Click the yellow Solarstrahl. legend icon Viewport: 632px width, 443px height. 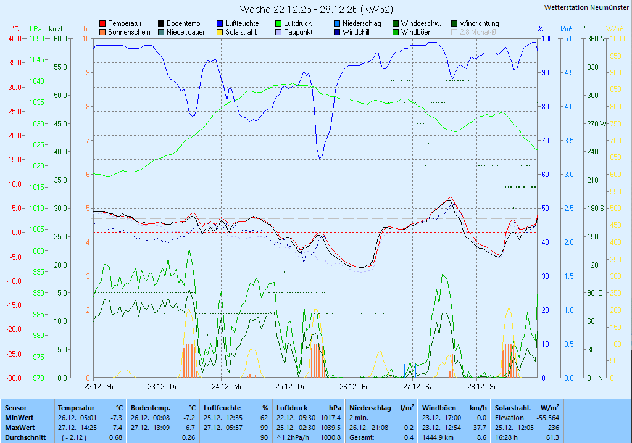click(220, 32)
